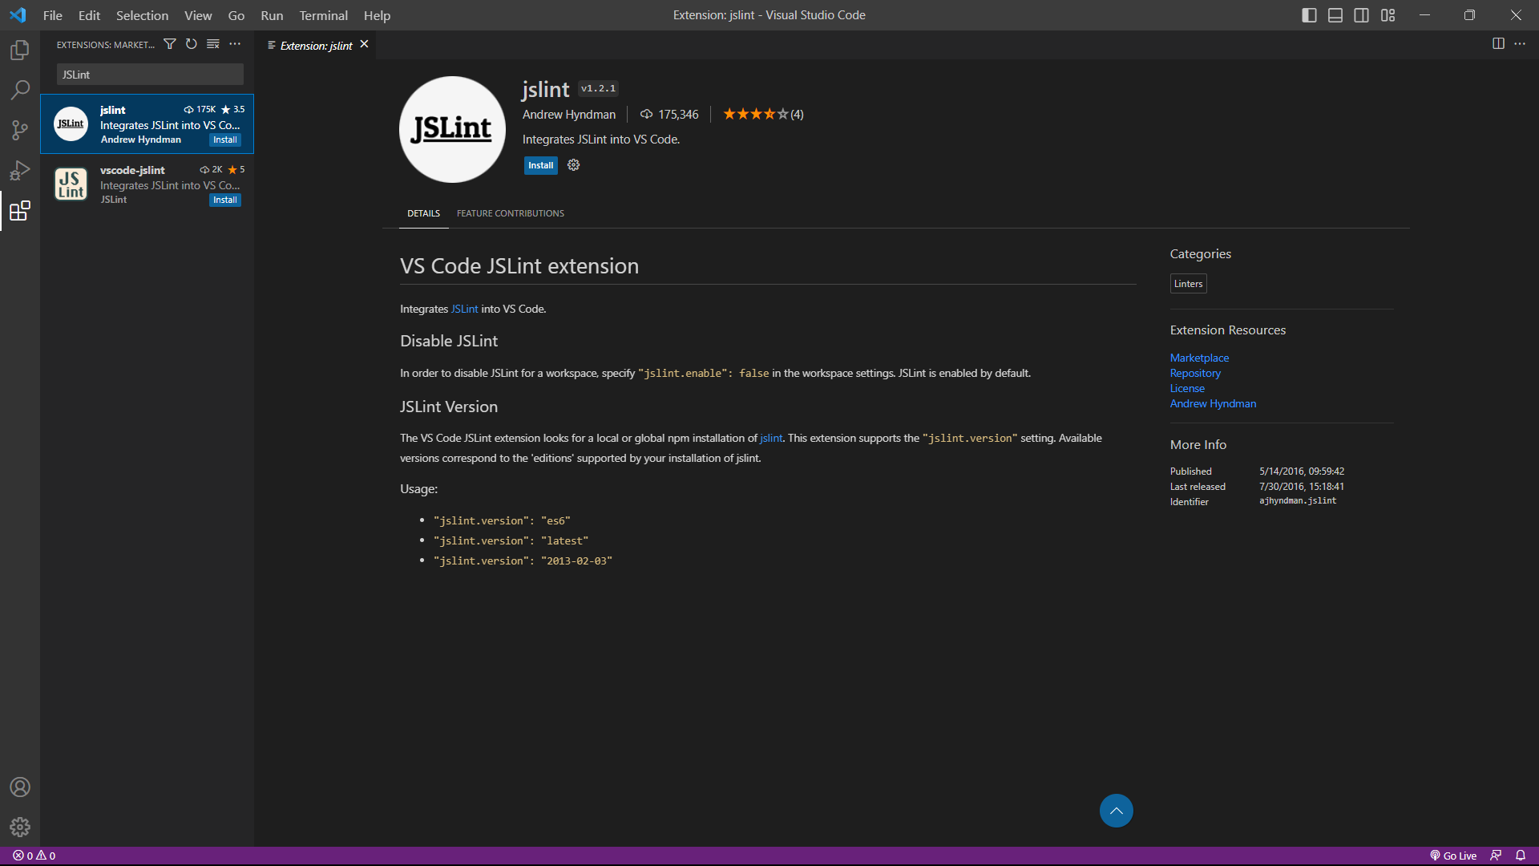
Task: Click the VS Code logo icon
Action: (18, 15)
